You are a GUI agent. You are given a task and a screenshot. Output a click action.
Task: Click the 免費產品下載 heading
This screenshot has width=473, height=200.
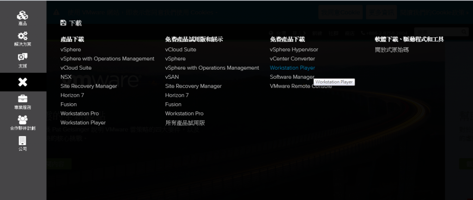coord(287,39)
